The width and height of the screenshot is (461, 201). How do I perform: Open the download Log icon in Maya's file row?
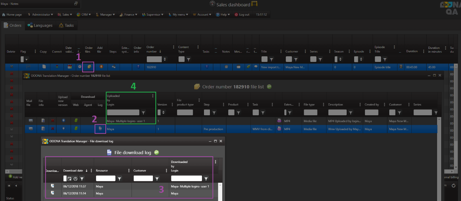coord(100,129)
